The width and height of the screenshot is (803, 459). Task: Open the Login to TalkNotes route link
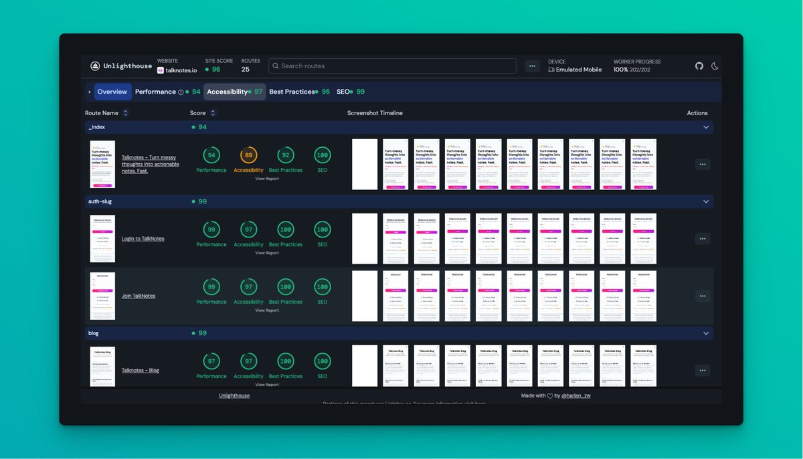point(143,239)
